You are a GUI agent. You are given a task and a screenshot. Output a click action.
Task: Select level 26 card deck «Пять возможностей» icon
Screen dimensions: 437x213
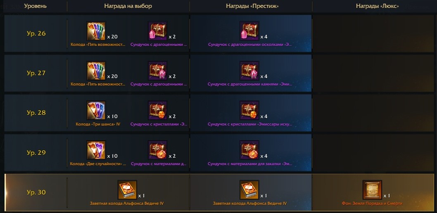tap(96, 31)
